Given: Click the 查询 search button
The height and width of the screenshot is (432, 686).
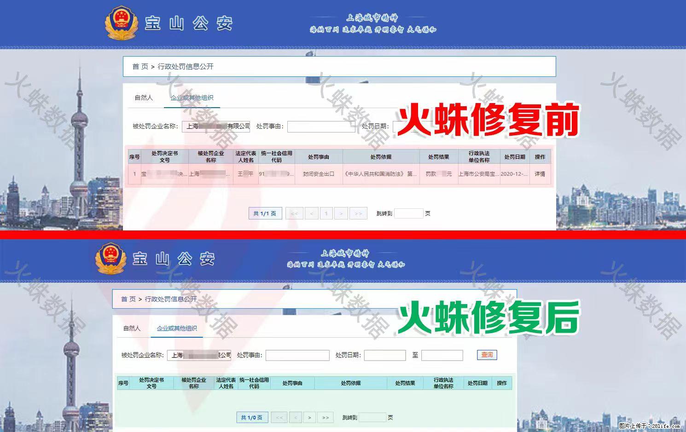Looking at the screenshot, I should coord(487,355).
